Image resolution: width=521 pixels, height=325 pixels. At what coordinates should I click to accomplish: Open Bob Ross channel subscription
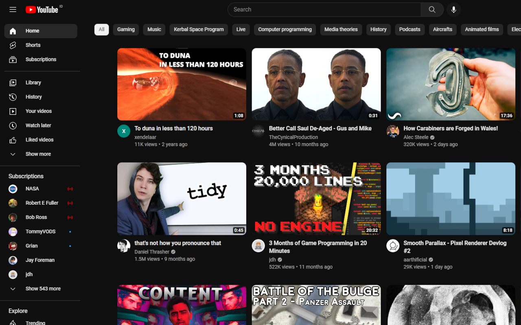point(41,217)
